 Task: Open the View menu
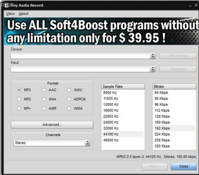pyautogui.click(x=10, y=14)
